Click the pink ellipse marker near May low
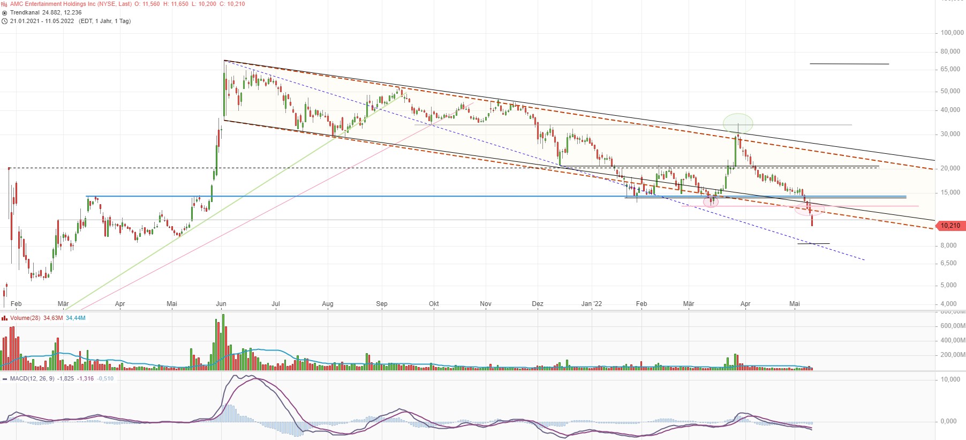Viewport: 966px width, 440px height. coord(809,210)
